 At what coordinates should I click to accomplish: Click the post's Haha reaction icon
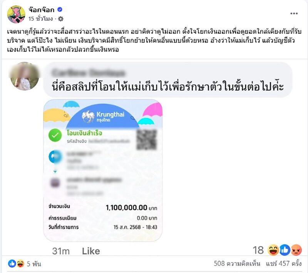click(20, 264)
